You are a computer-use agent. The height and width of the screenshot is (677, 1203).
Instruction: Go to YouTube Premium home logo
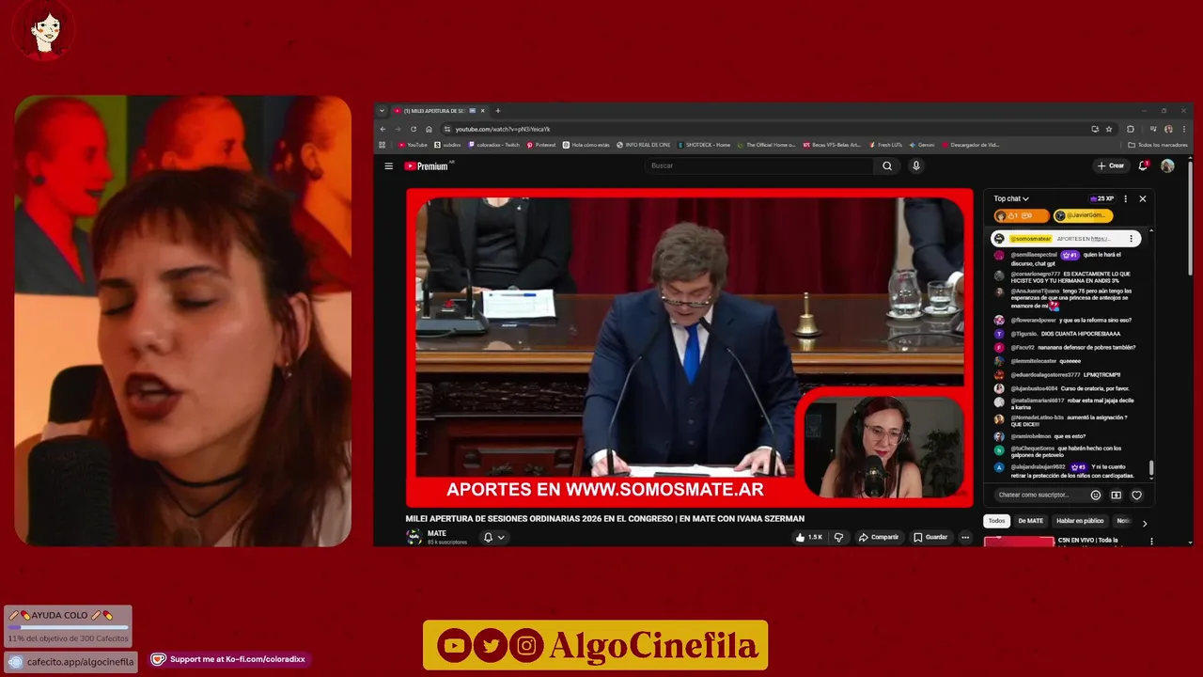(426, 166)
